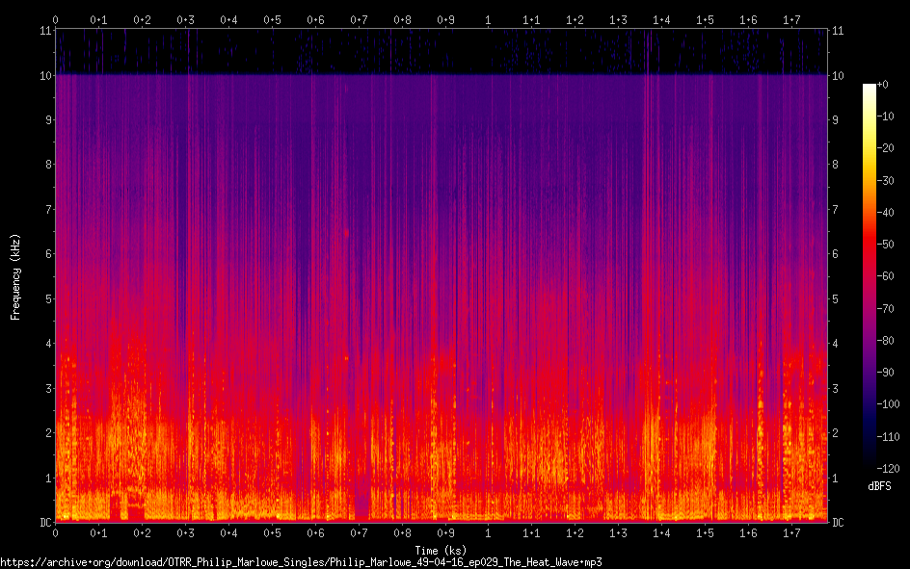Image resolution: width=910 pixels, height=569 pixels.
Task: Click the archive.org MP3 URL at the bottom
Action: 302,561
